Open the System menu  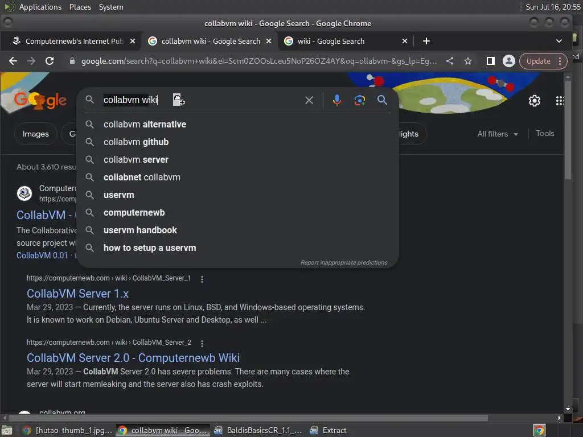[111, 7]
